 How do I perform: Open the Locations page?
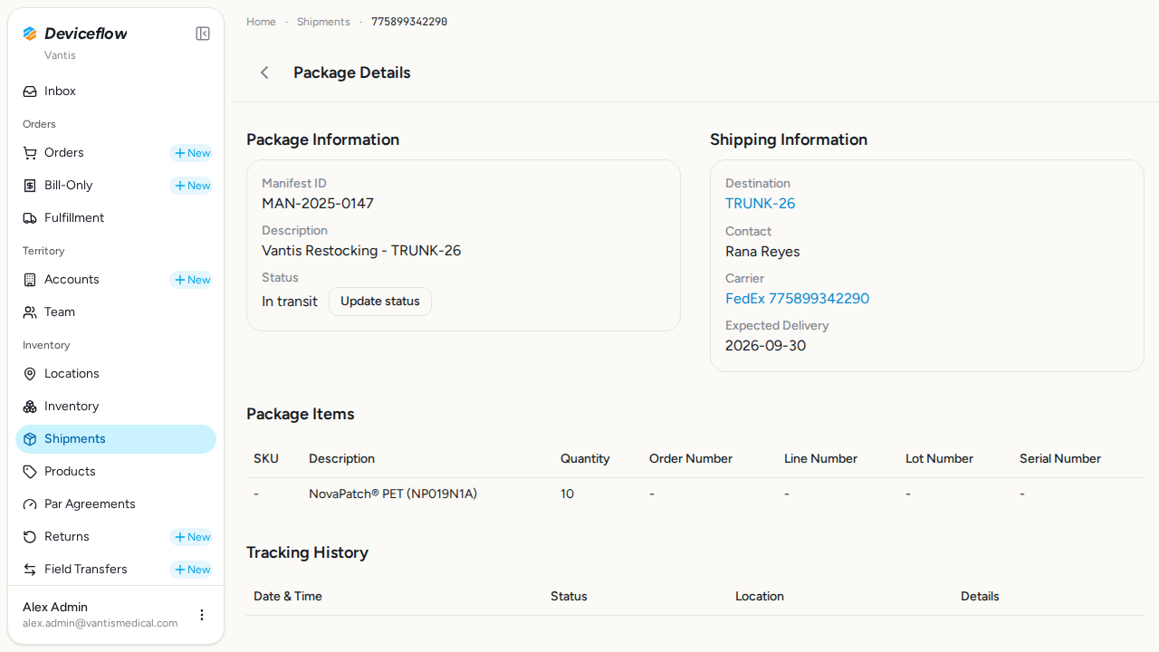pyautogui.click(x=116, y=374)
